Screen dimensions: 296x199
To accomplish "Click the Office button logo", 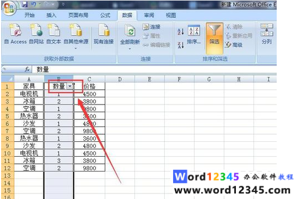I will point(9,8).
